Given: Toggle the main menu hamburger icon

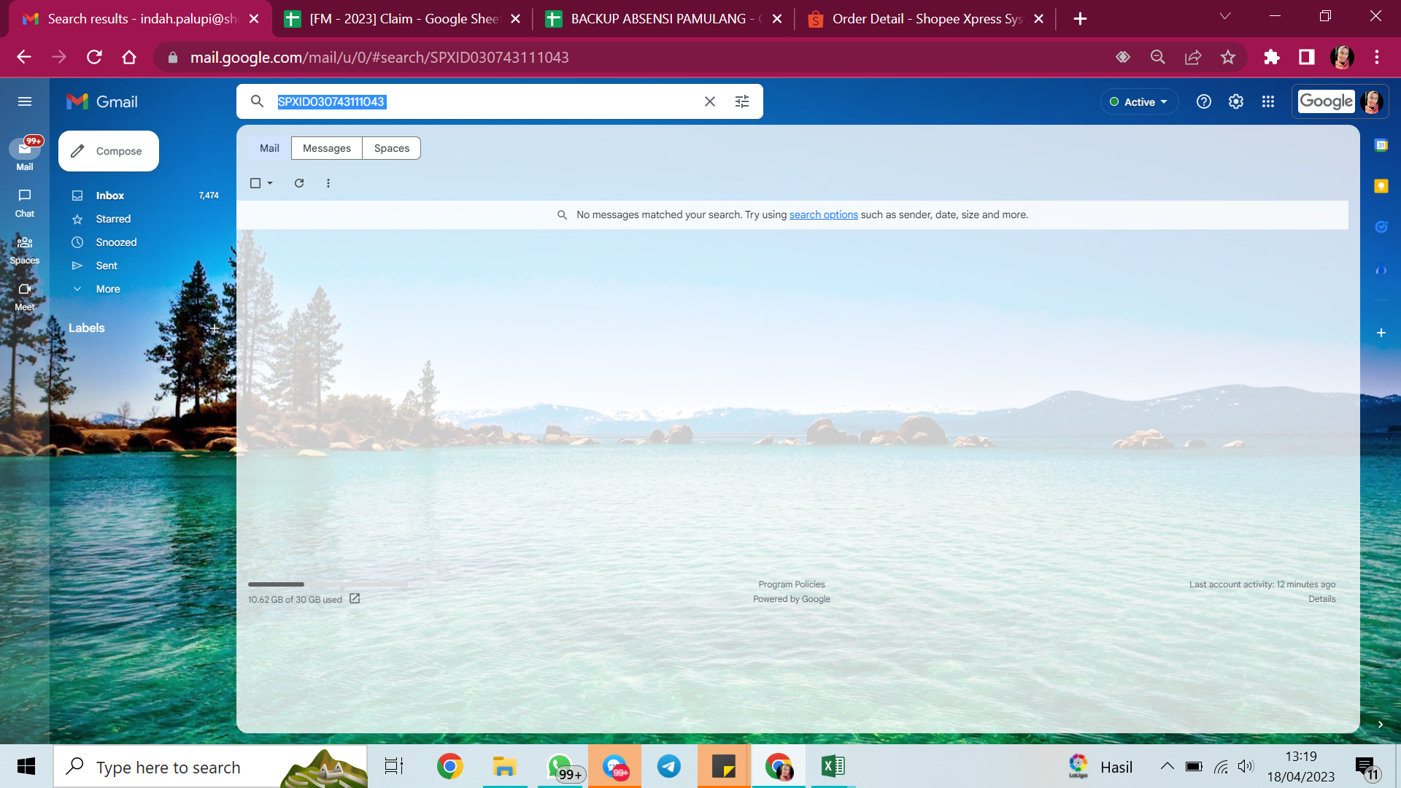Looking at the screenshot, I should point(25,101).
